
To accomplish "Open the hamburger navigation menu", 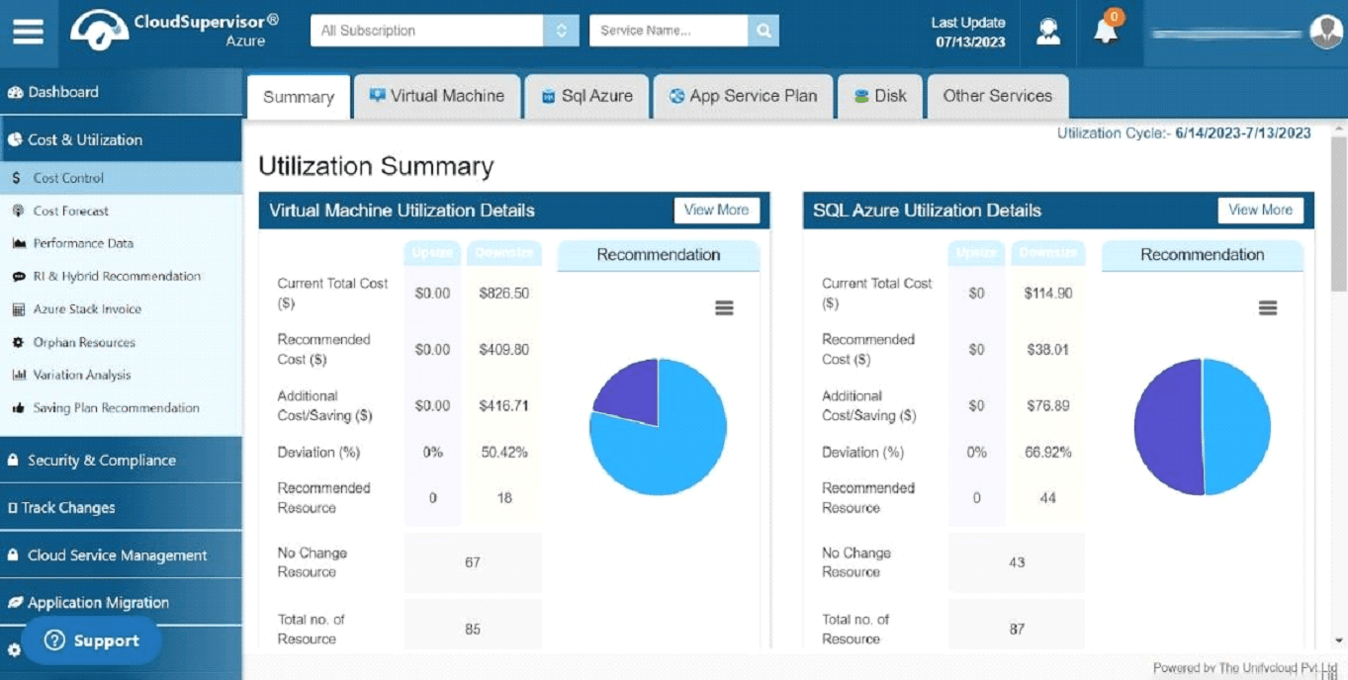I will [28, 31].
